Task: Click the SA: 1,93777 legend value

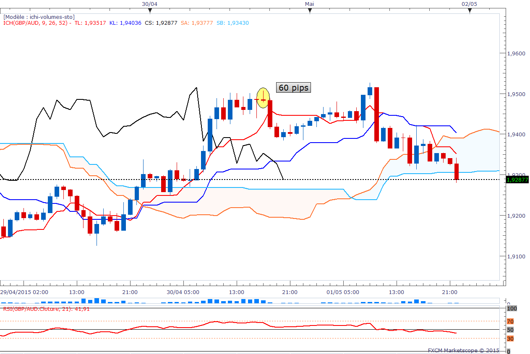Action: [197, 23]
